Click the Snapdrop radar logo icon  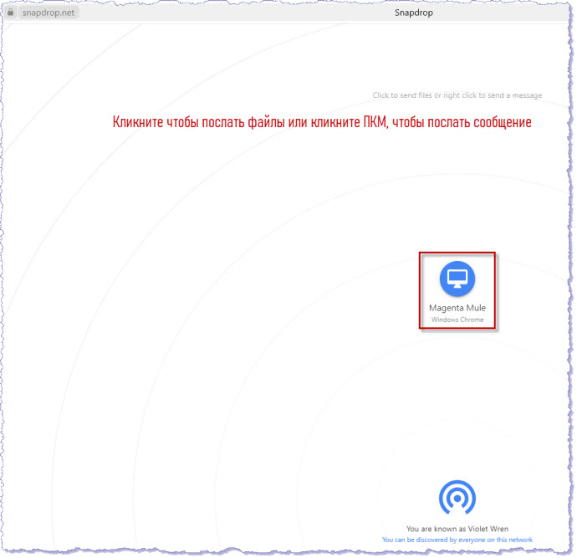457,497
